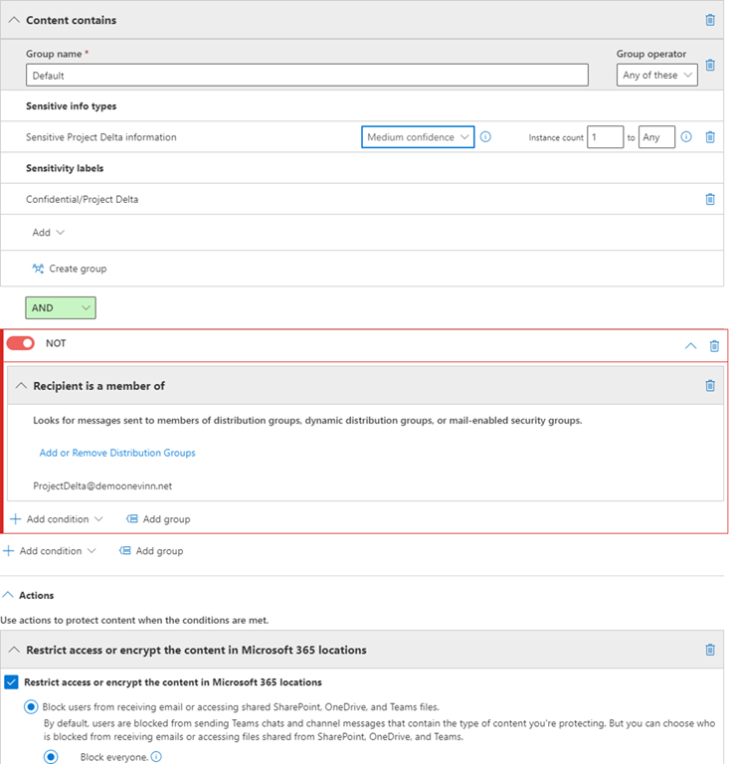729x764 pixels.
Task: Choose the Block everyone radio option
Action: click(x=51, y=757)
